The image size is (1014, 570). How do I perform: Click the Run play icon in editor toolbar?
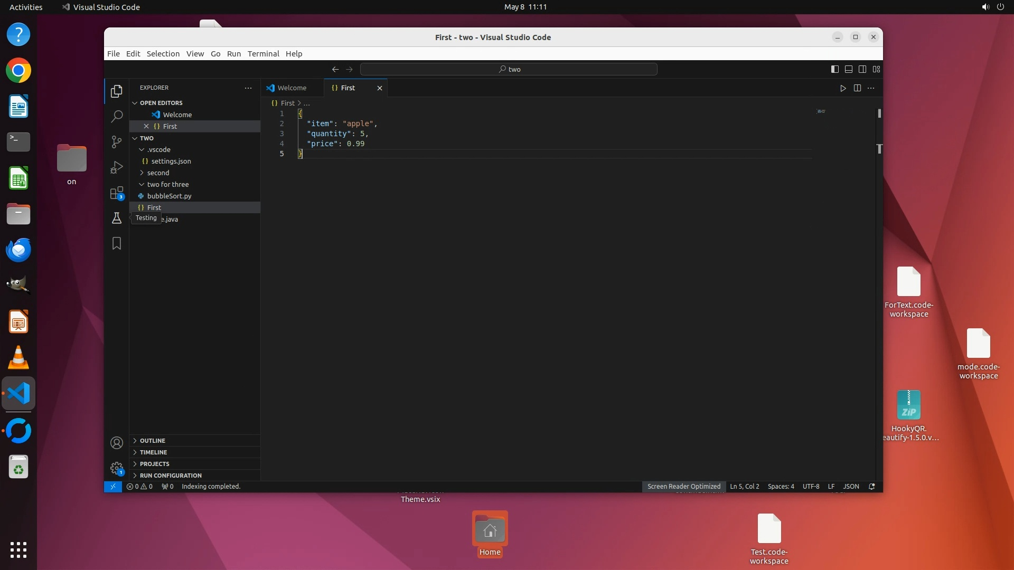pyautogui.click(x=843, y=88)
